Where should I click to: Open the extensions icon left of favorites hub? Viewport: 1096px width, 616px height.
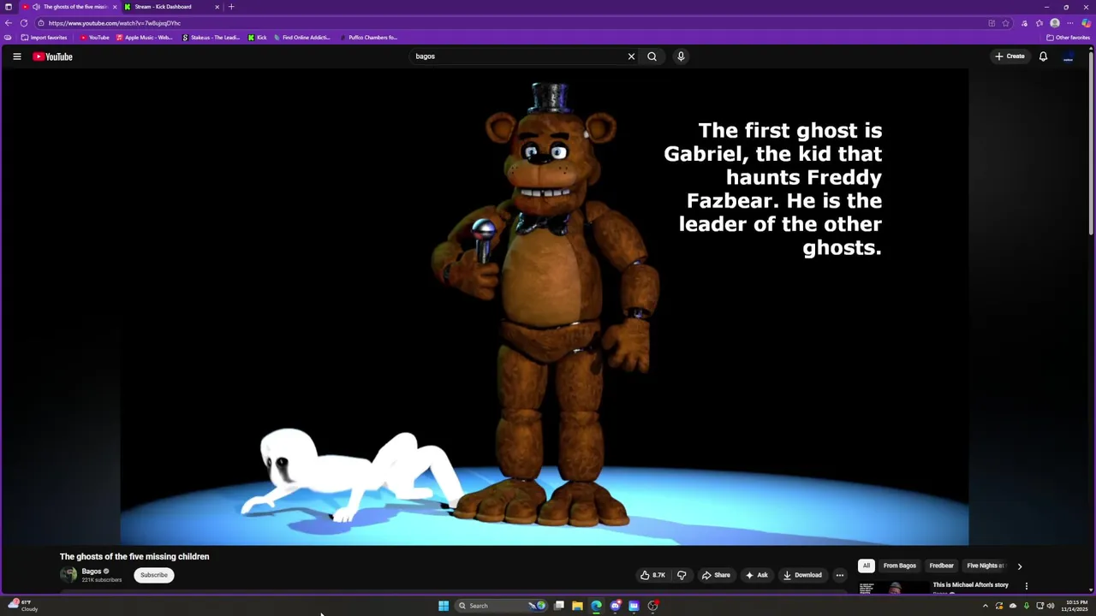point(1024,23)
